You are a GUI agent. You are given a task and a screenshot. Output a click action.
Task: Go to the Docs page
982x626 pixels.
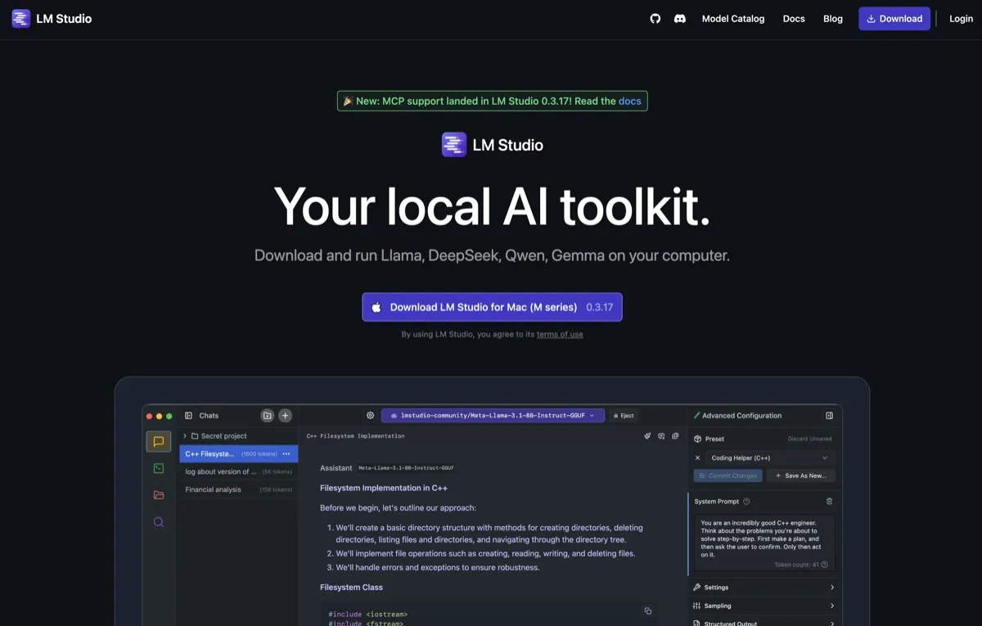[x=793, y=18]
